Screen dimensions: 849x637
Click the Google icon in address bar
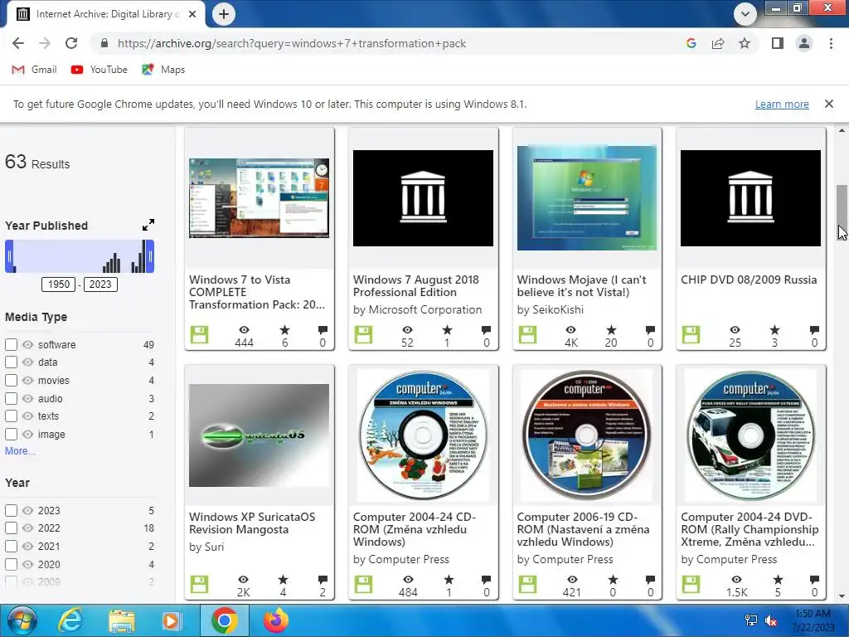(691, 43)
